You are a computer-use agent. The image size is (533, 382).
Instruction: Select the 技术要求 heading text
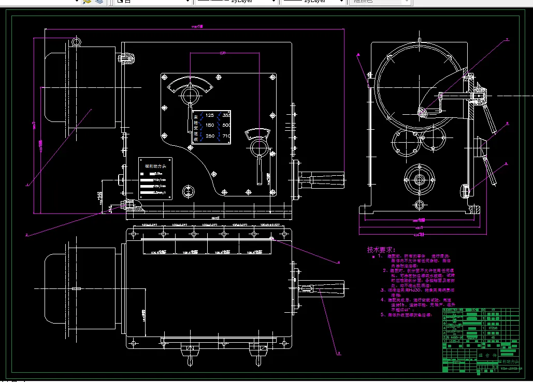pyautogui.click(x=381, y=250)
